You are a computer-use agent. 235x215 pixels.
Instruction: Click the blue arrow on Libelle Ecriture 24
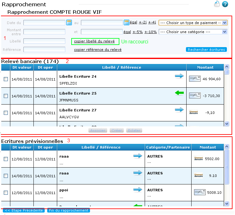pyautogui.click(x=179, y=76)
